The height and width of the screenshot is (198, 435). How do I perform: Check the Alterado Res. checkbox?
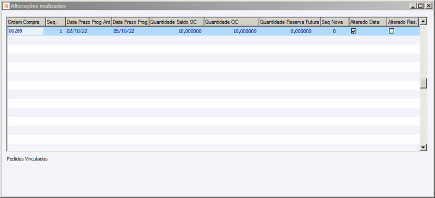coord(391,32)
